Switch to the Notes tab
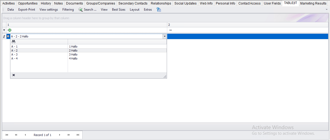The height and width of the screenshot is (140, 330). tap(58, 3)
